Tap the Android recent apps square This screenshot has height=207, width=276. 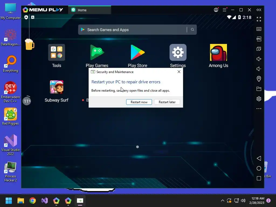tap(259, 178)
